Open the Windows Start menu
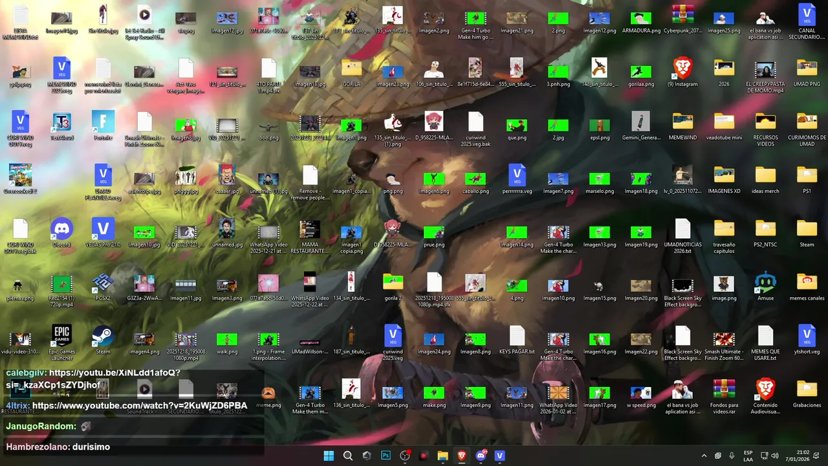Screen dimensions: 828x466 [x=329, y=456]
